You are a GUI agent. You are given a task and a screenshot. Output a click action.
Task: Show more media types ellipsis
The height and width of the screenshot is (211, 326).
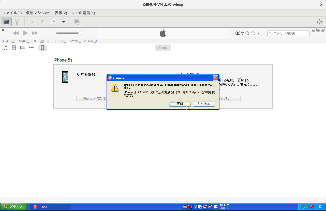[31, 48]
